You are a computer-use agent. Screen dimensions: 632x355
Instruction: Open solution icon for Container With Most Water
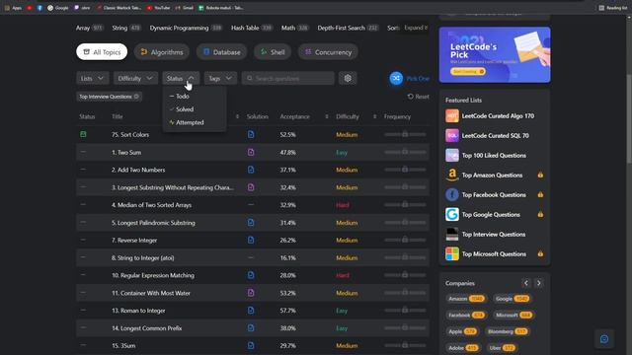coord(251,293)
